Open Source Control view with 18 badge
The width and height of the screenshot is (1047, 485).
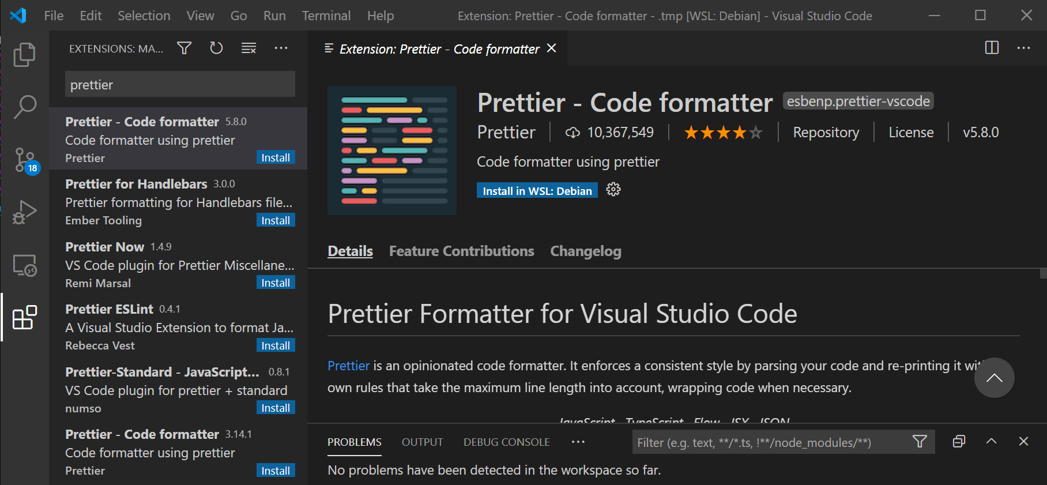[25, 160]
